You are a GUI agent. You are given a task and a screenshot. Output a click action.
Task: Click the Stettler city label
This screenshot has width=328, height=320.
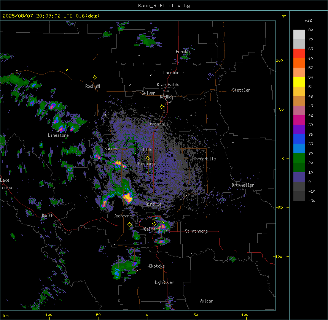tap(241, 90)
